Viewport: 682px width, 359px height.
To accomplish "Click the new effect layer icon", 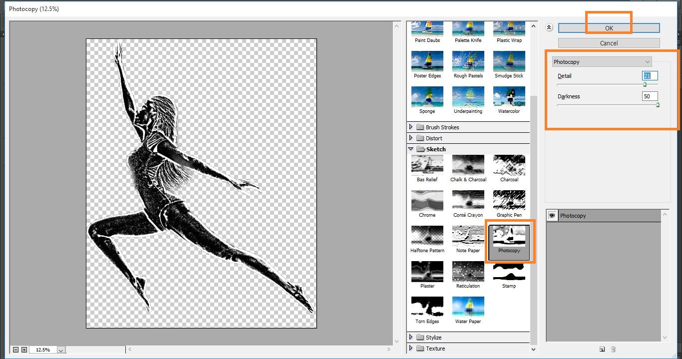I will tap(603, 350).
